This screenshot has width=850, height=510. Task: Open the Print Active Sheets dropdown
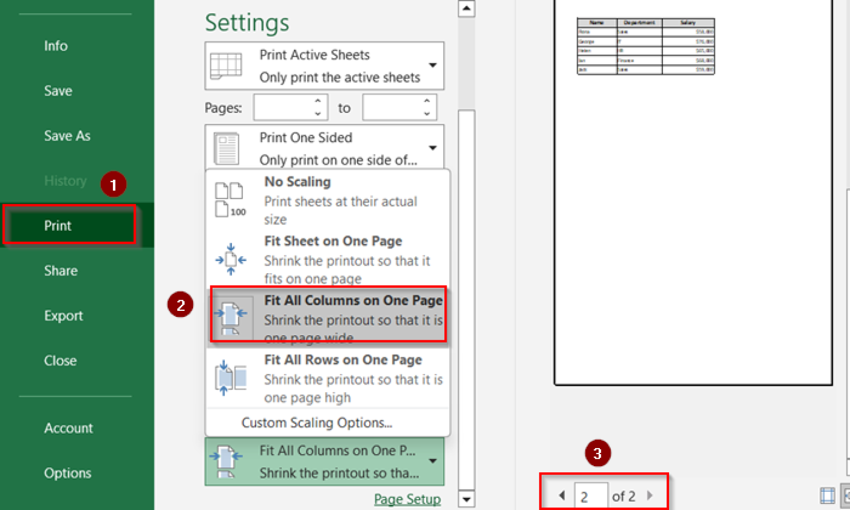pos(433,65)
